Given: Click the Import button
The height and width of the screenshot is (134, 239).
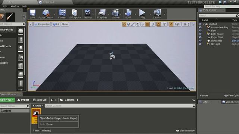Looking at the screenshot, I should pos(23,100).
